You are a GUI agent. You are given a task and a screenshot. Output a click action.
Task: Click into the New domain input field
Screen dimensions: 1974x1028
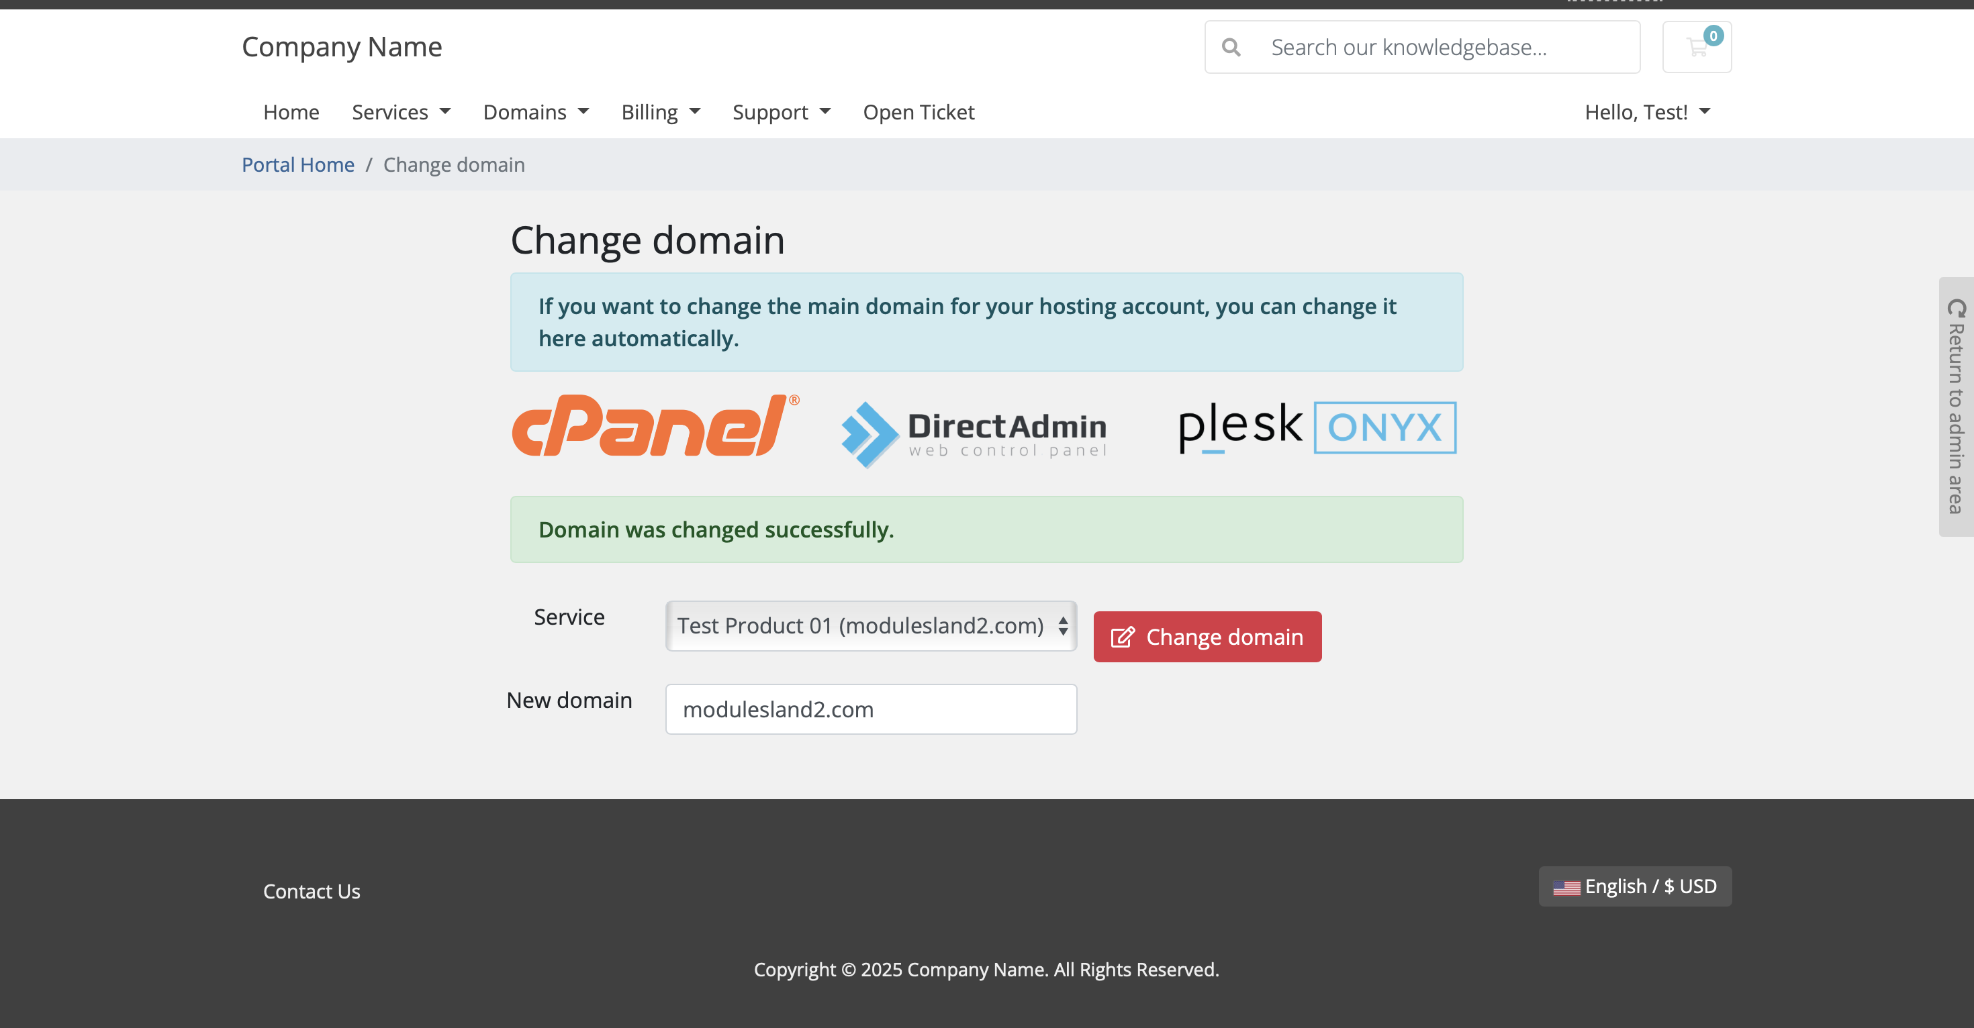pyautogui.click(x=872, y=709)
